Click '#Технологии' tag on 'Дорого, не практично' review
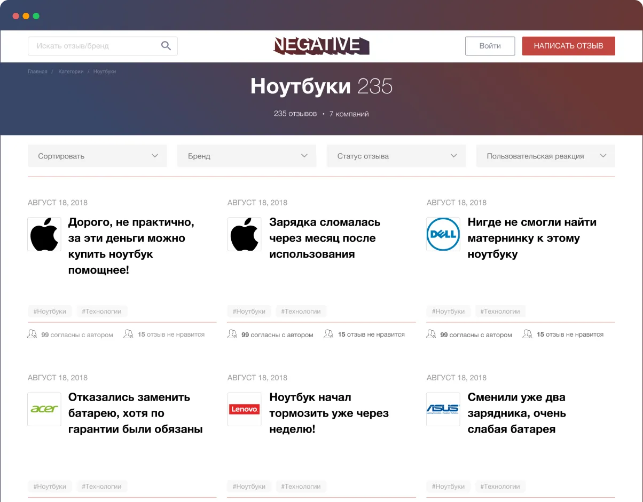The width and height of the screenshot is (643, 502). coord(102,311)
